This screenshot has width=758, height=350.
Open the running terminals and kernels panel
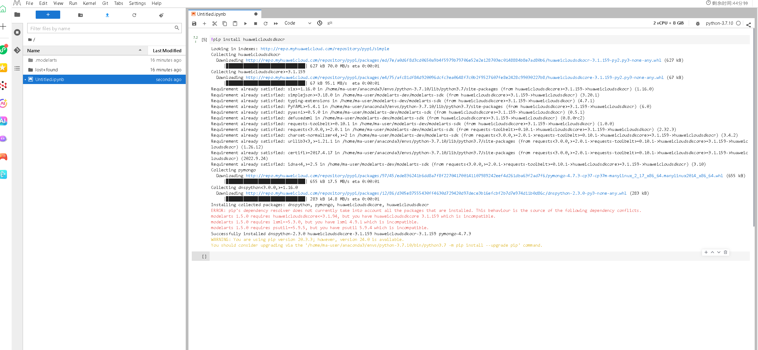[17, 32]
